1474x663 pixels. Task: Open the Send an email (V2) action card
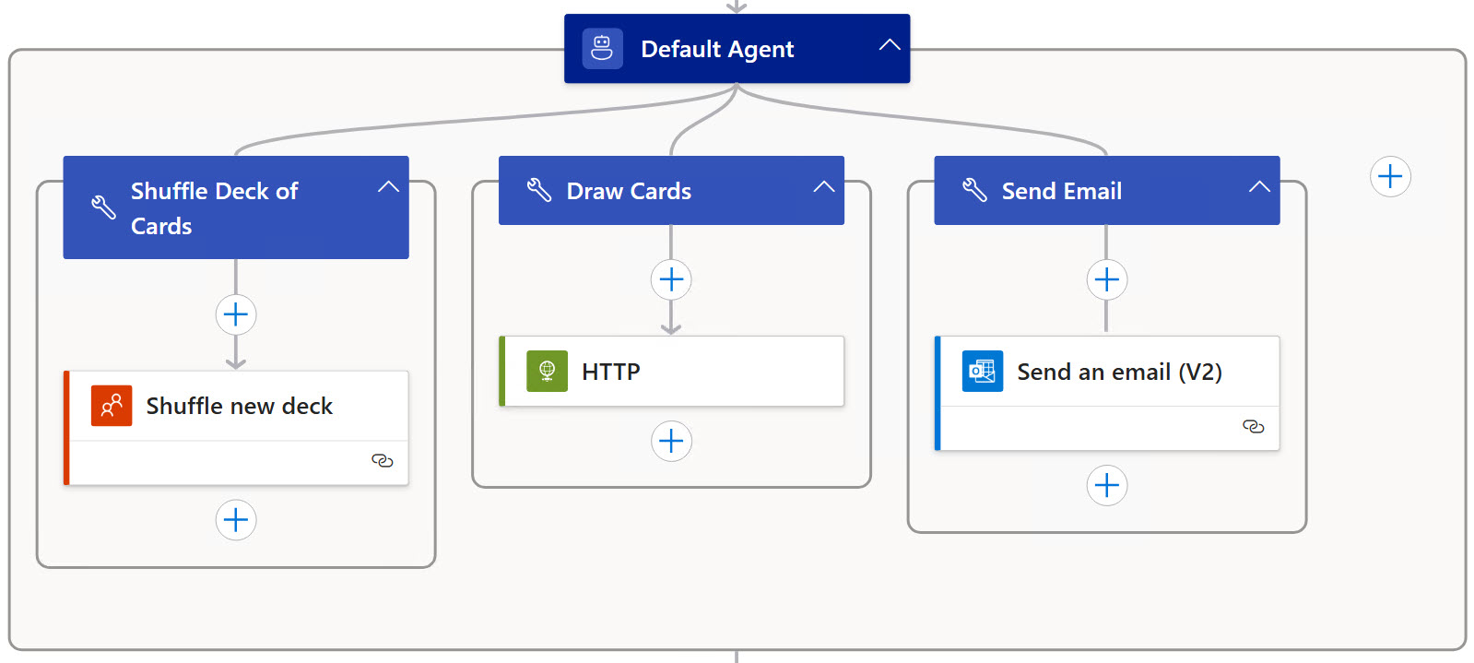(x=1119, y=372)
